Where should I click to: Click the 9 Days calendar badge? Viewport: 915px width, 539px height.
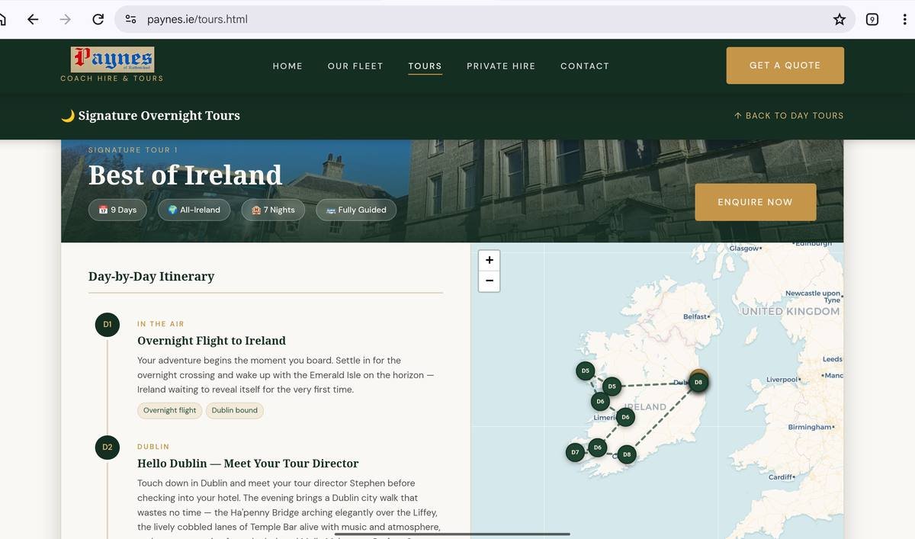click(117, 210)
